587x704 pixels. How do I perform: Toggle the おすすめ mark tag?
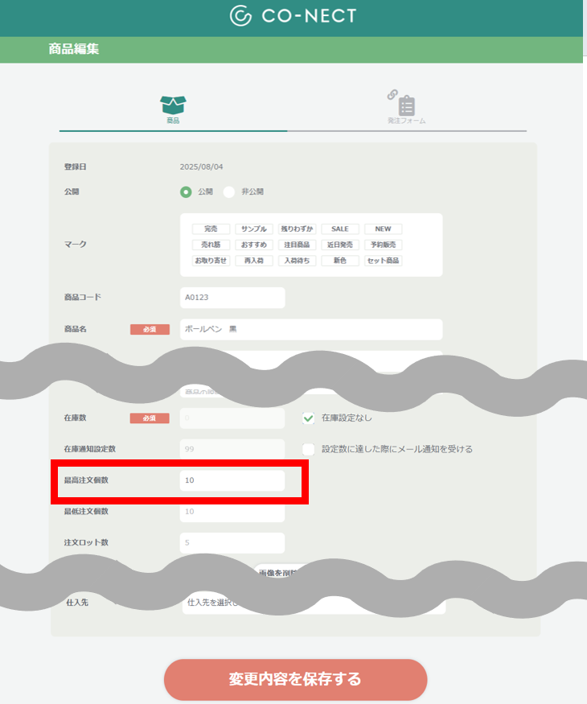click(254, 245)
